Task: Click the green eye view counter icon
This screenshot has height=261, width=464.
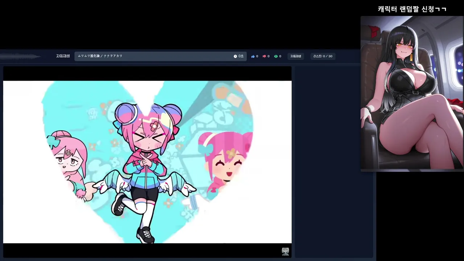Action: (276, 56)
